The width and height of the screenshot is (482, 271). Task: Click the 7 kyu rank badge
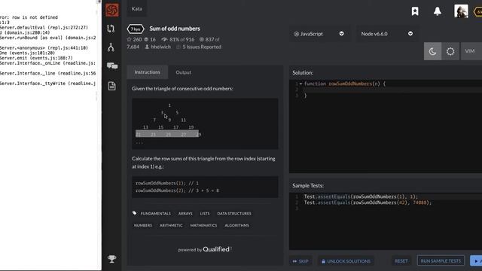pos(136,29)
